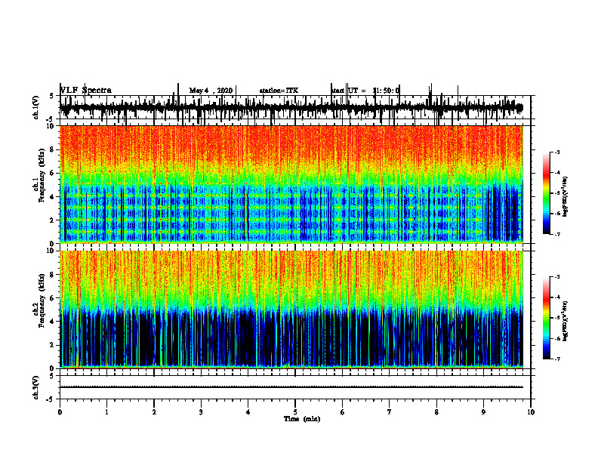Click the ch.1 spectrogram color bar
The height and width of the screenshot is (462, 598).
(x=547, y=193)
